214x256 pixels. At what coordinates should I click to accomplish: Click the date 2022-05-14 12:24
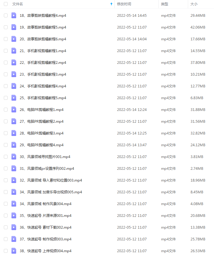[132, 109]
